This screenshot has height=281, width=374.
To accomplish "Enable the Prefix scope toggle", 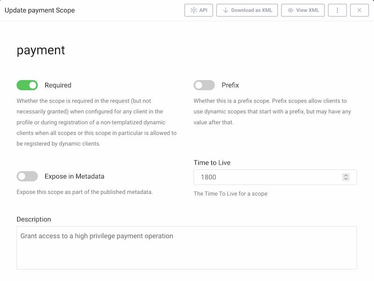I will coord(204,85).
